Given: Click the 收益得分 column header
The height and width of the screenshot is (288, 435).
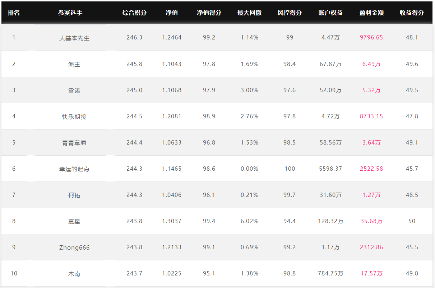Looking at the screenshot, I should coord(412,13).
